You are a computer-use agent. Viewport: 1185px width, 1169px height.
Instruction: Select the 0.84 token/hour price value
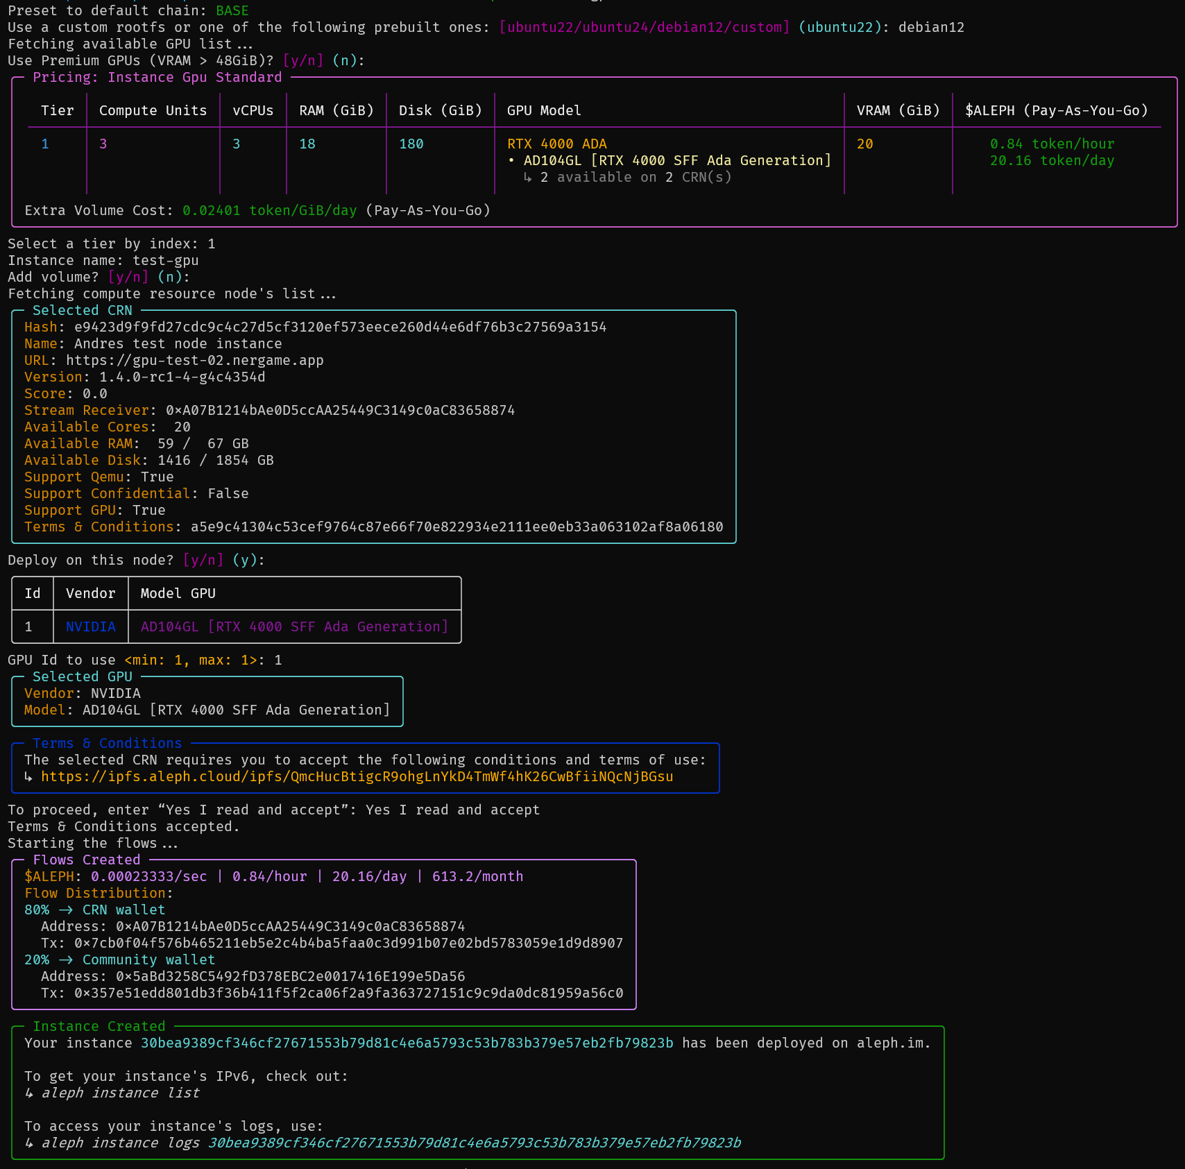pos(1051,144)
